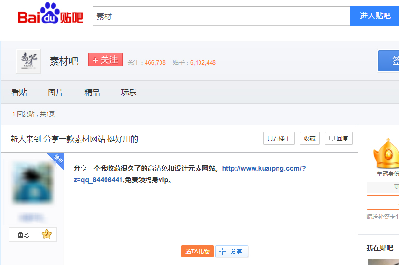Filter posts with 只看楼主 button
Viewport: 399px width, 265px height.
(279, 138)
